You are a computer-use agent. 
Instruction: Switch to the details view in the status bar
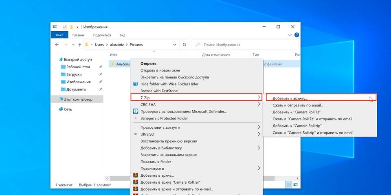click(288, 185)
